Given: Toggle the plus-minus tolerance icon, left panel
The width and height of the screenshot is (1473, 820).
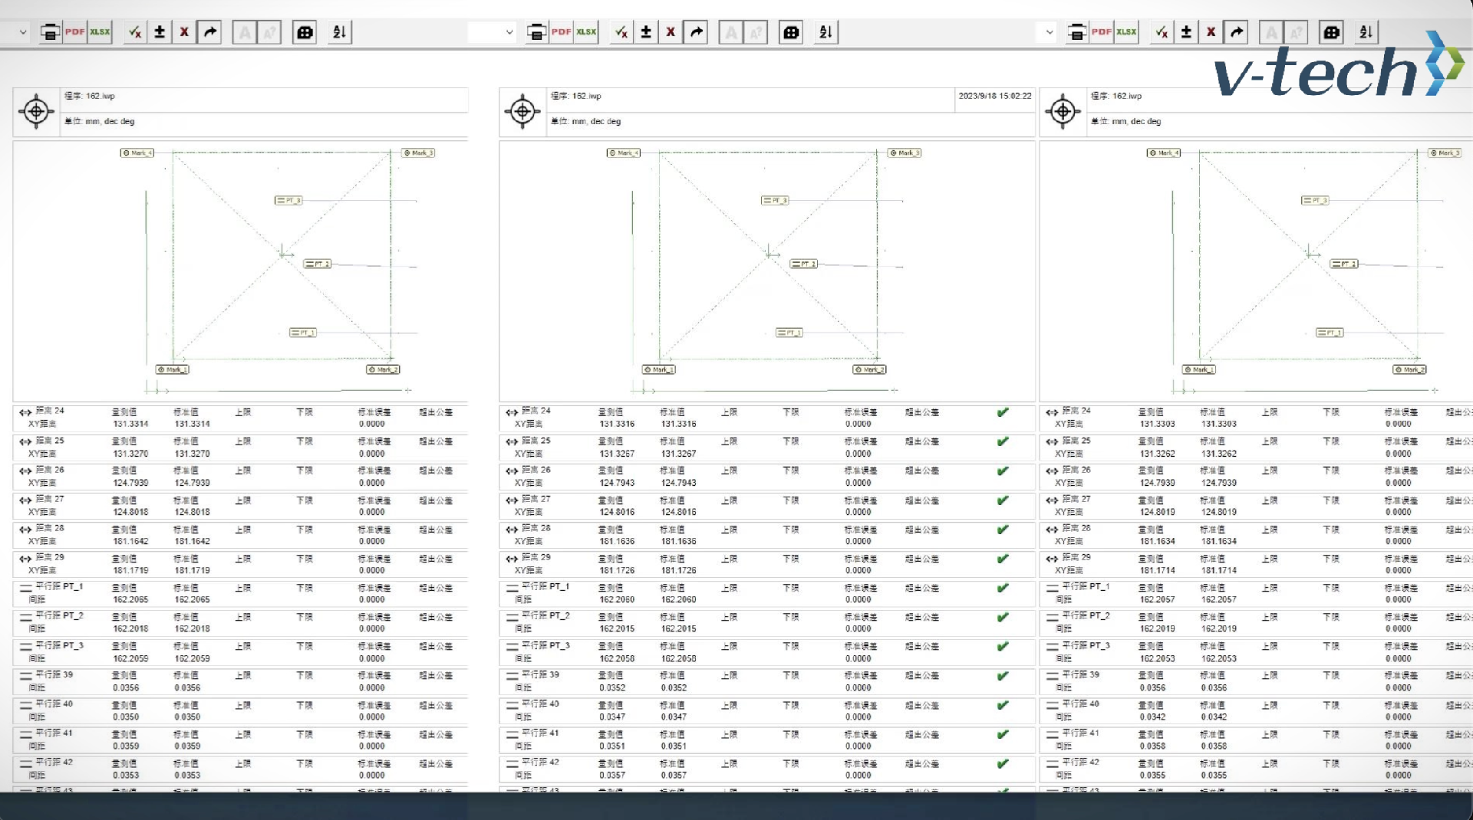Looking at the screenshot, I should click(160, 32).
